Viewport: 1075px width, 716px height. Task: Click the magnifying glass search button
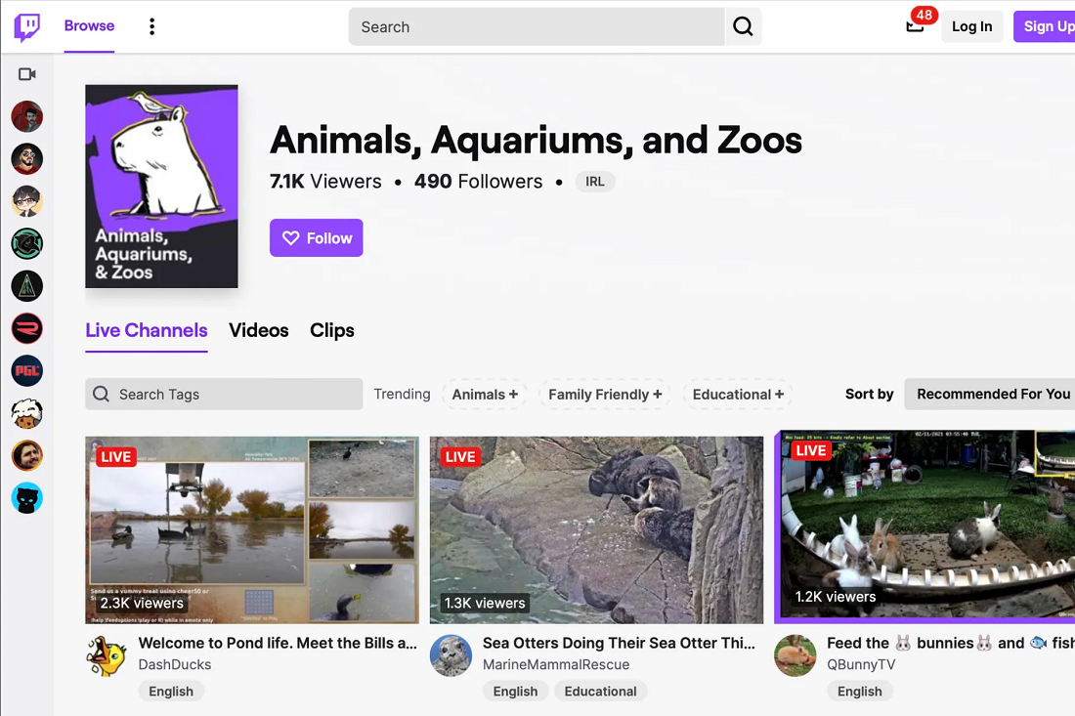click(743, 27)
